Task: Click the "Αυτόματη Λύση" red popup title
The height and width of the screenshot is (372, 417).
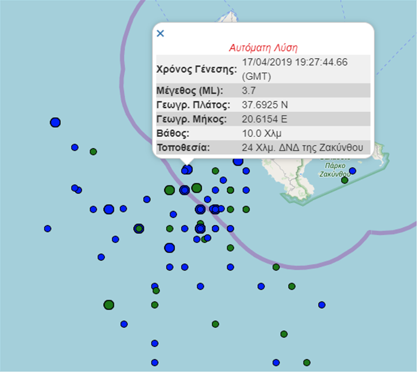Action: 263,48
